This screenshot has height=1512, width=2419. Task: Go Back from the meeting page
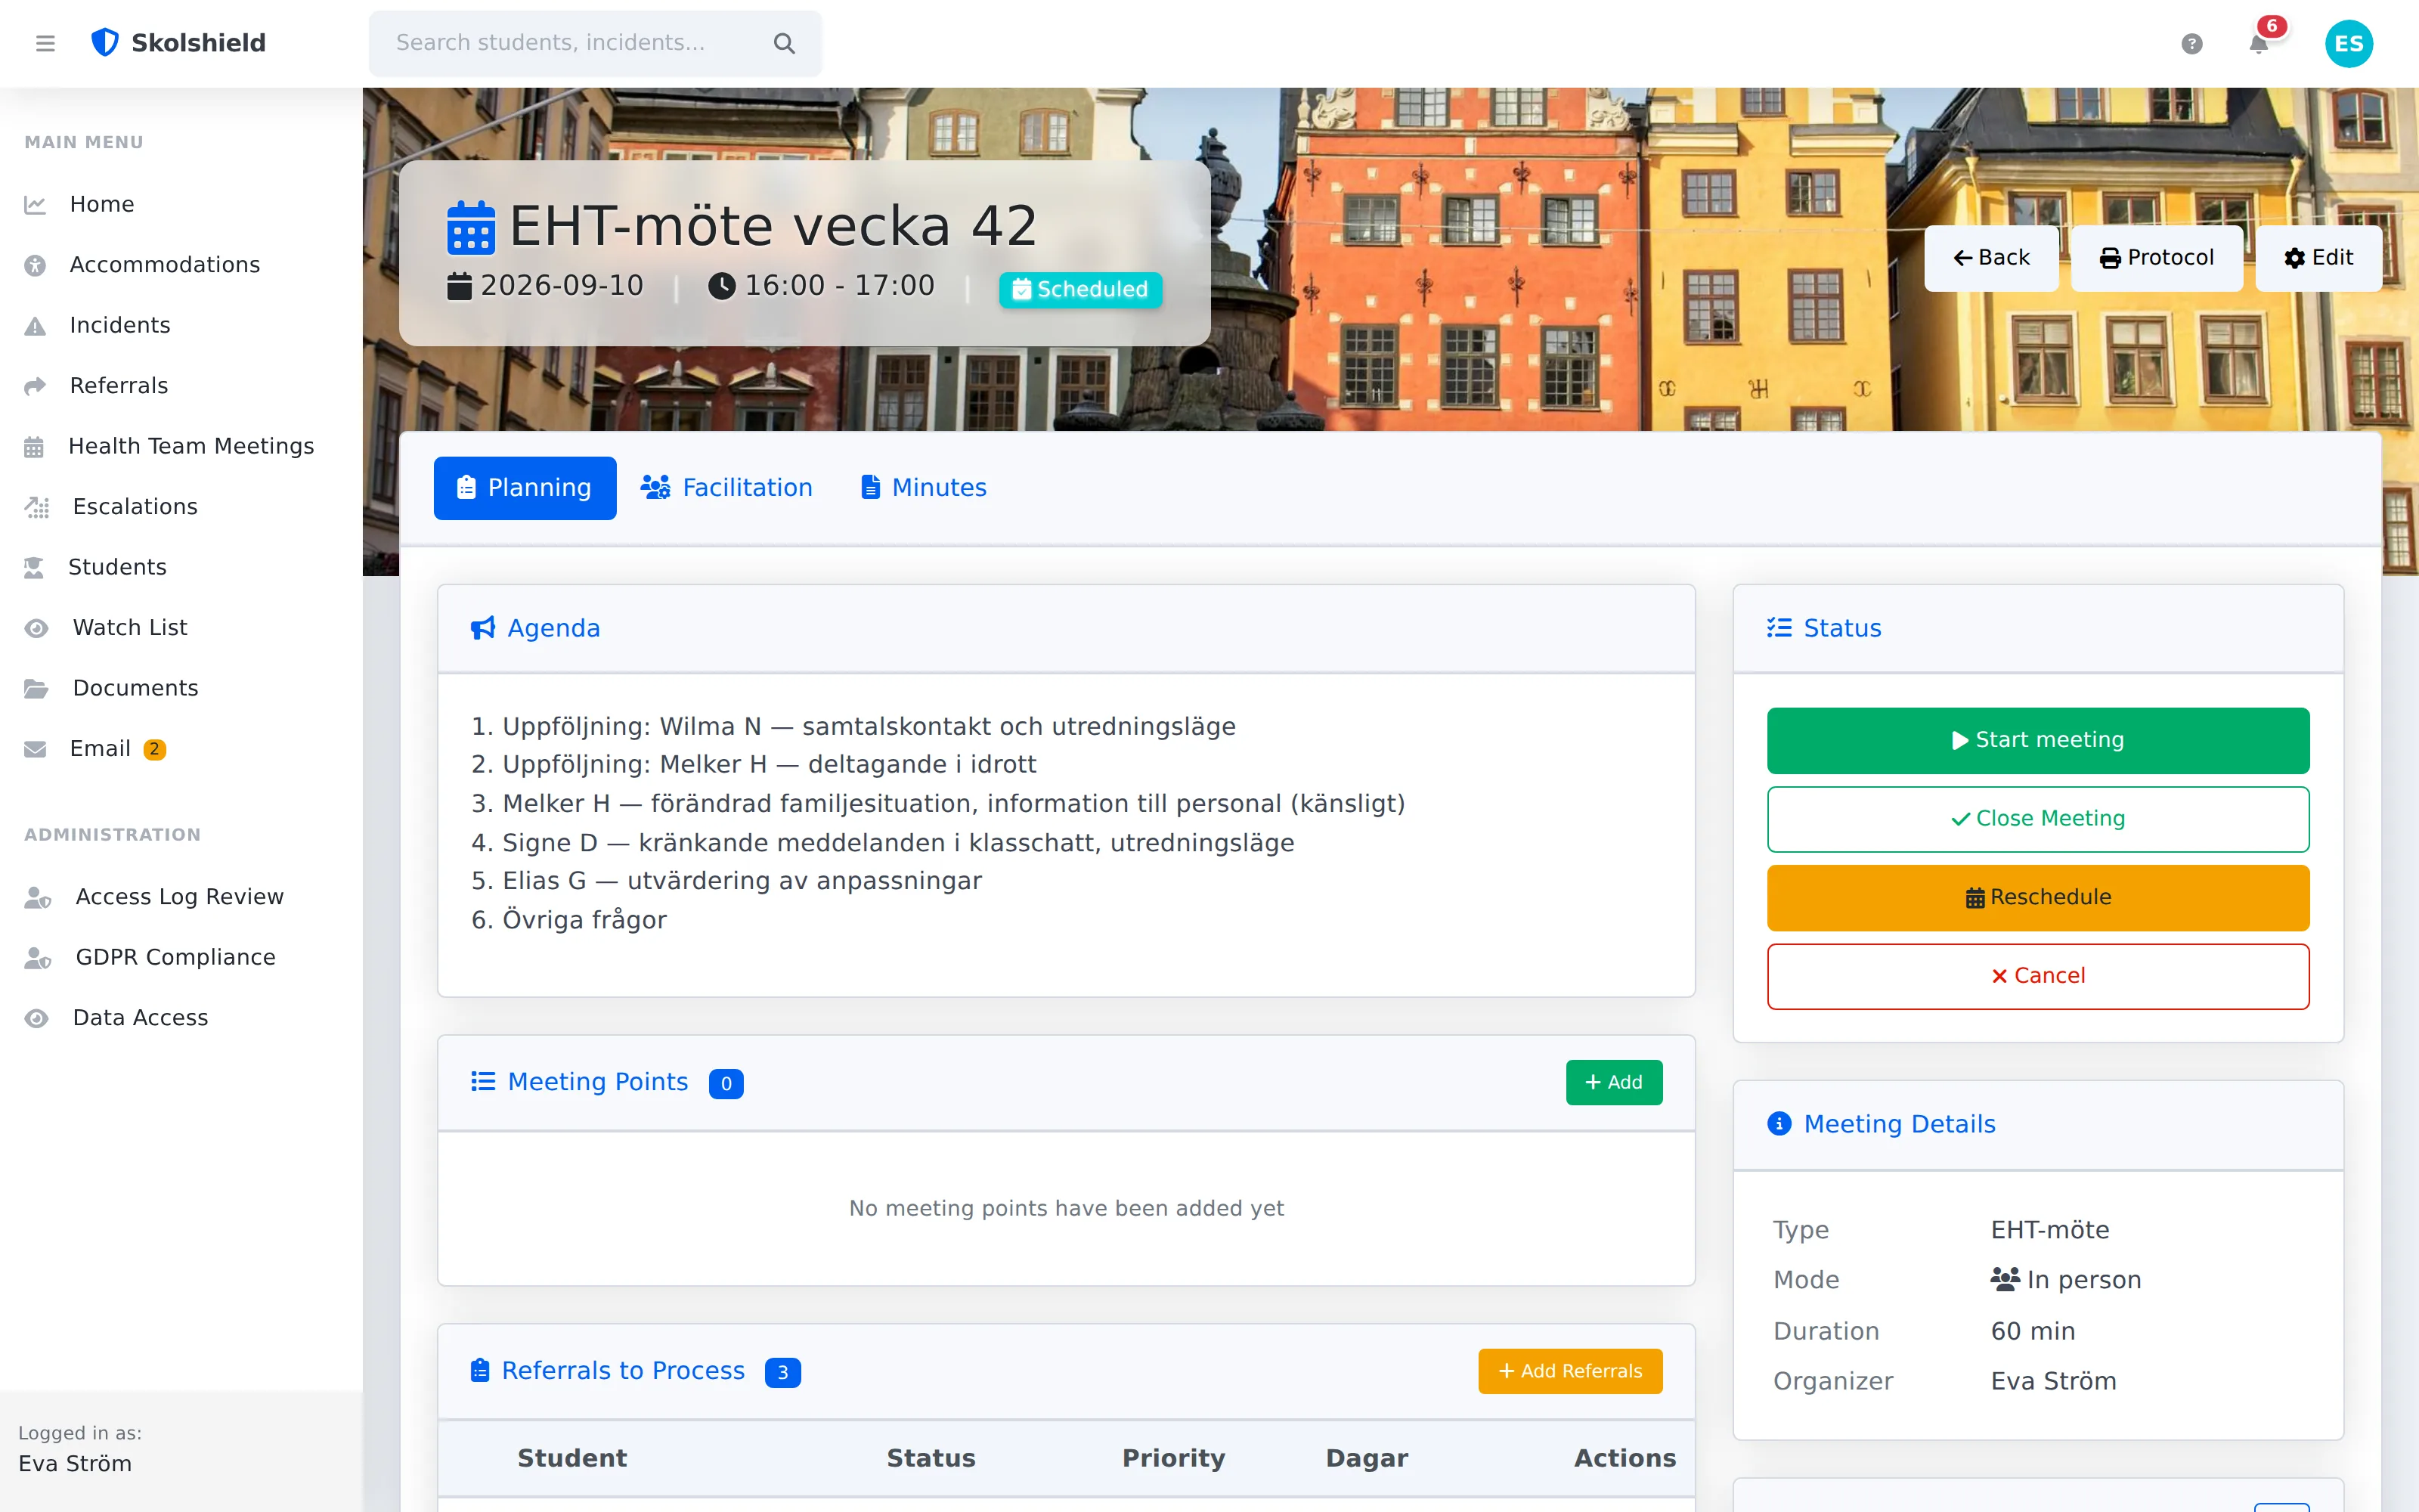(1991, 258)
